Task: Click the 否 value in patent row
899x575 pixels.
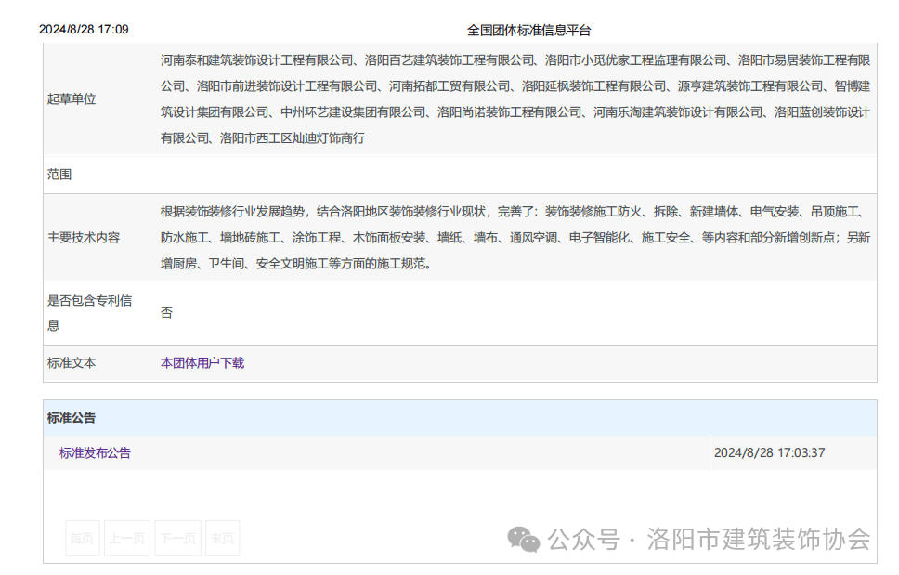Action: tap(166, 313)
